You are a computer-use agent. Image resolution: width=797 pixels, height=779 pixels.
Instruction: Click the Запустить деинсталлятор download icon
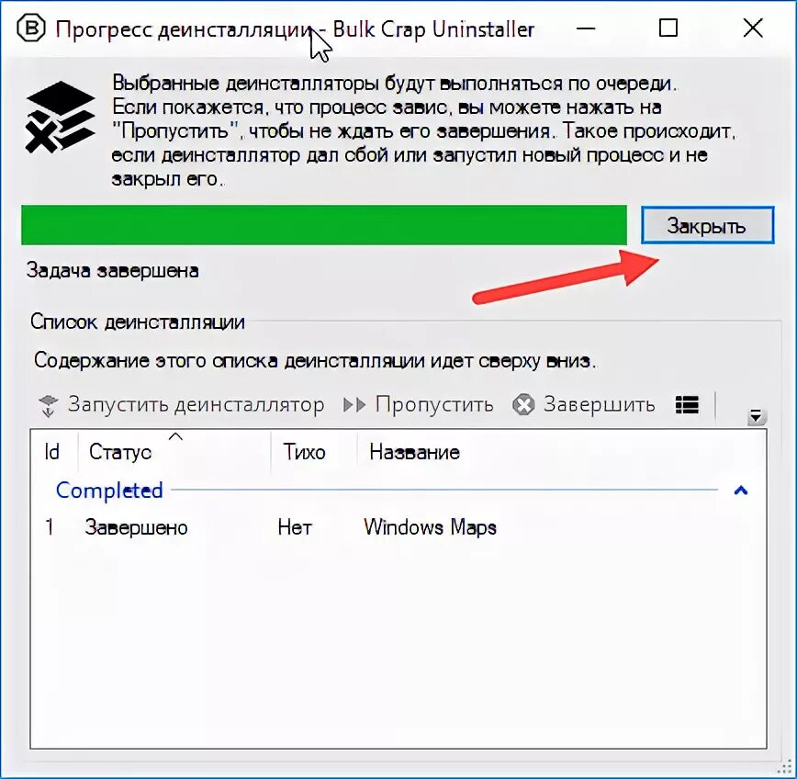click(49, 406)
